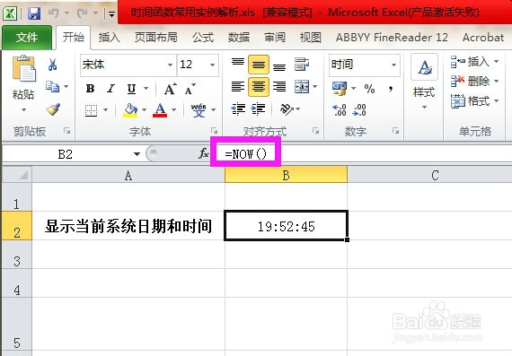
Task: Expand the fill color arrow
Action: [x=144, y=110]
